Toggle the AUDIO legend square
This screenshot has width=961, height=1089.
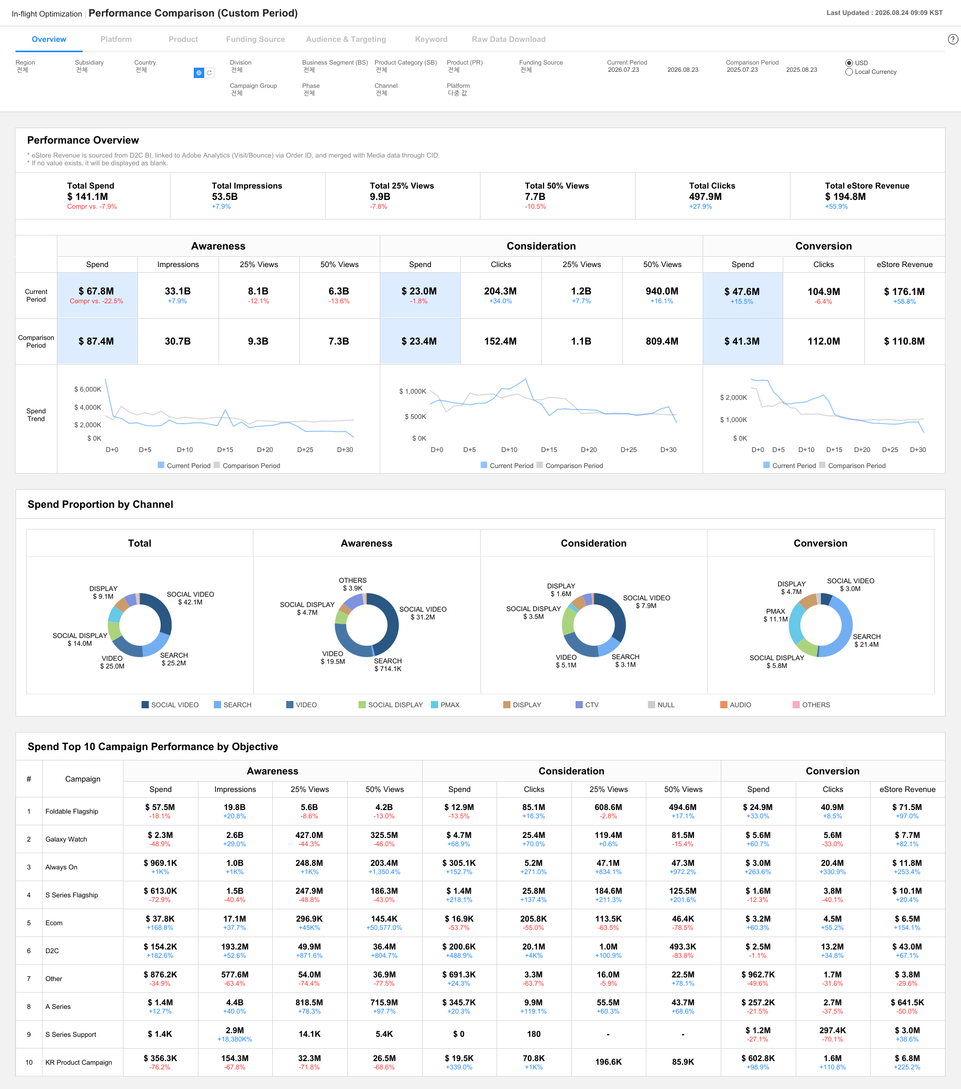(723, 705)
